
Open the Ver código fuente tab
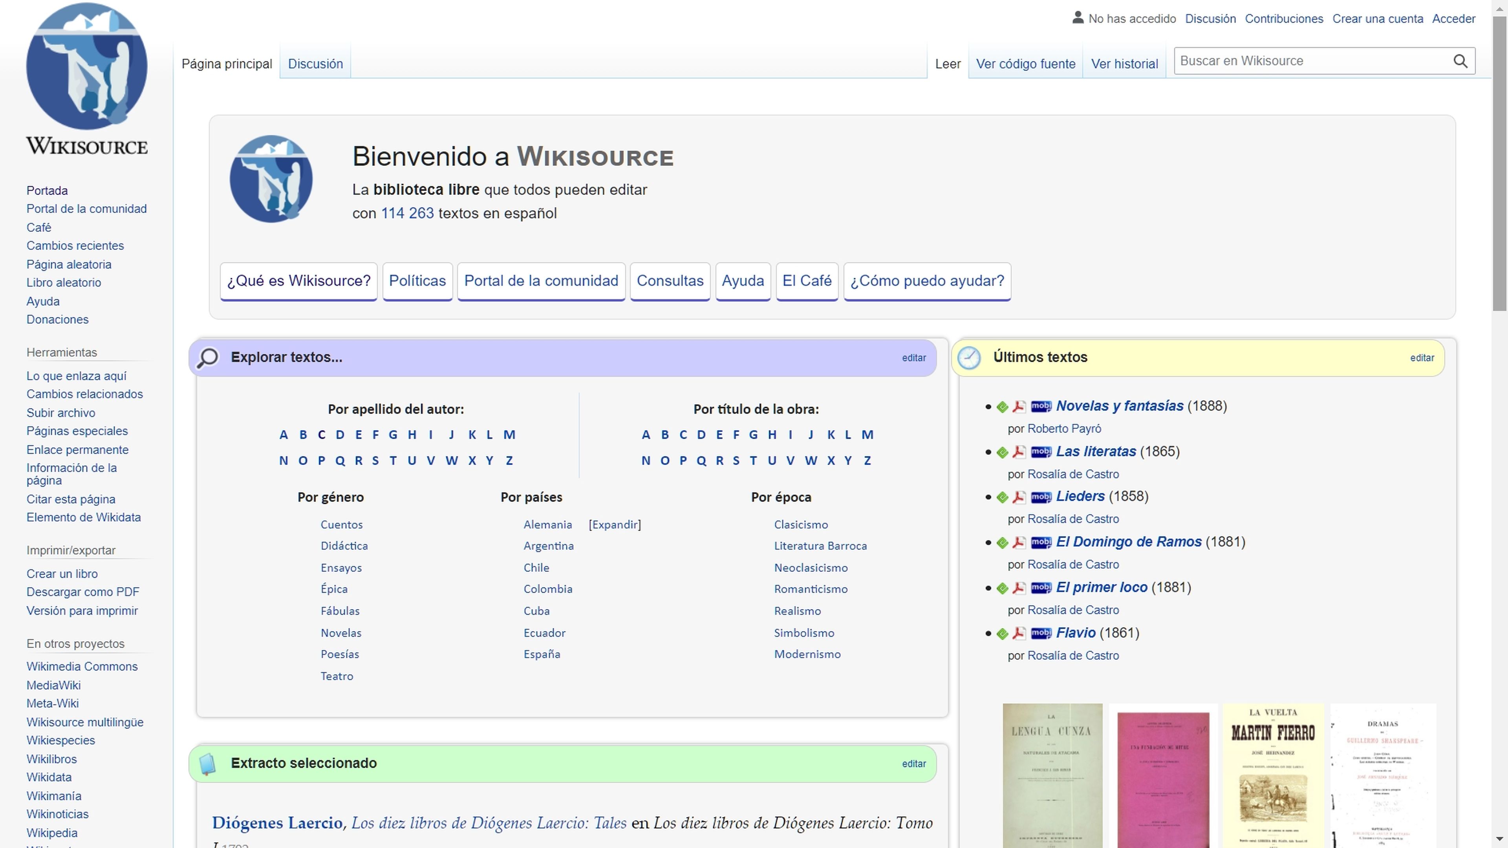1026,64
